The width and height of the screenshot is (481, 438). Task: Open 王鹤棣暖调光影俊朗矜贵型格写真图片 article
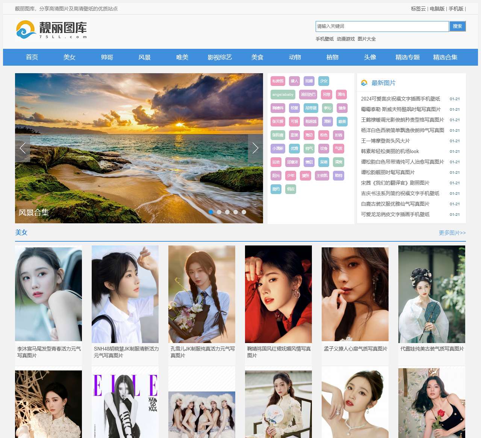click(x=402, y=120)
